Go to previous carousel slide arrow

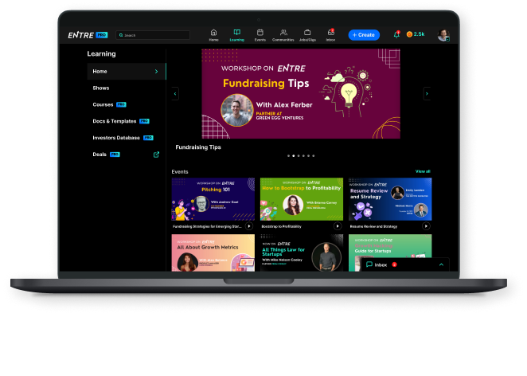[175, 93]
